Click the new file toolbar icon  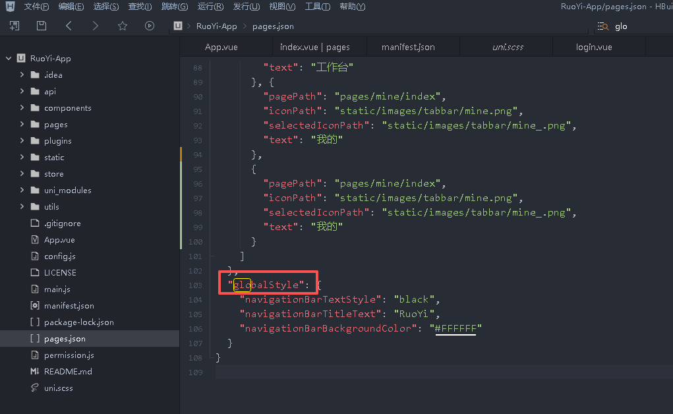[15, 26]
